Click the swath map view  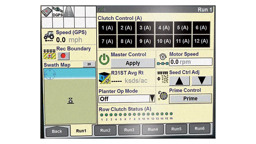coord(70,96)
